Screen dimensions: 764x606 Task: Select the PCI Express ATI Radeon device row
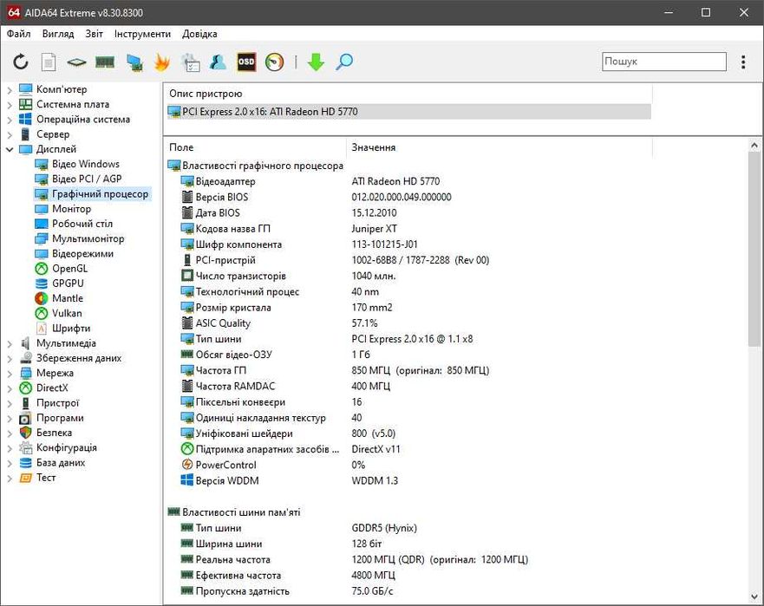click(x=408, y=112)
